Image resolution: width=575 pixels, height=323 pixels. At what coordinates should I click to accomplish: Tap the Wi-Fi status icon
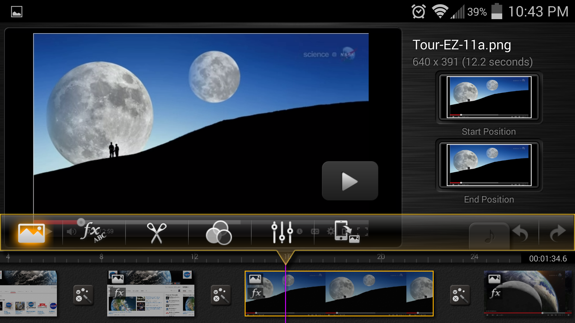[x=440, y=12]
